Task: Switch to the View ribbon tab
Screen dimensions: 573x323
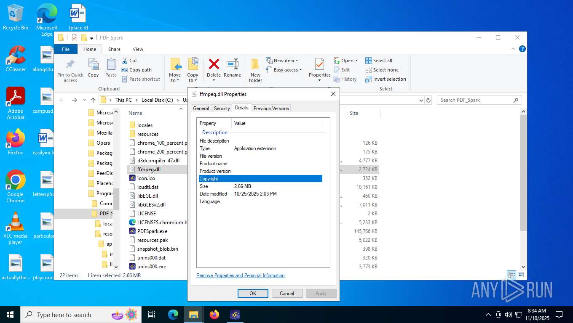Action: click(138, 49)
